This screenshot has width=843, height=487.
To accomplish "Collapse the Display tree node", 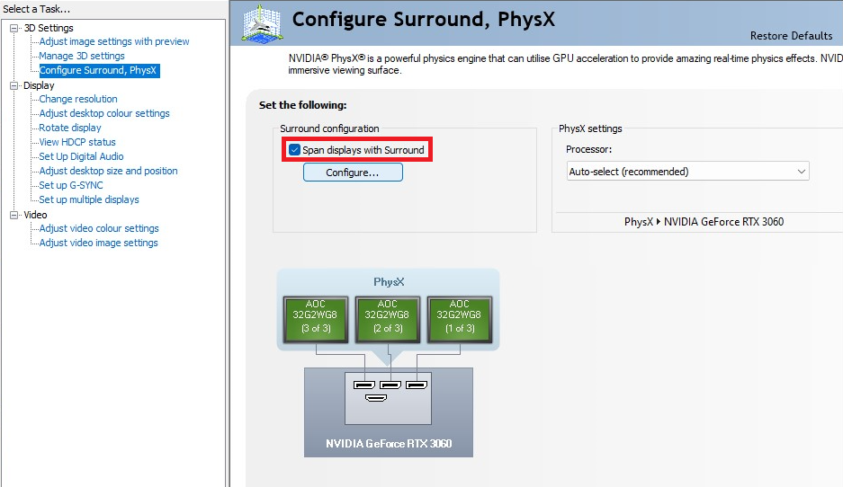I will click(14, 85).
